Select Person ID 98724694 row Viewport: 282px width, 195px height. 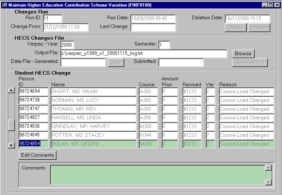coord(33,92)
